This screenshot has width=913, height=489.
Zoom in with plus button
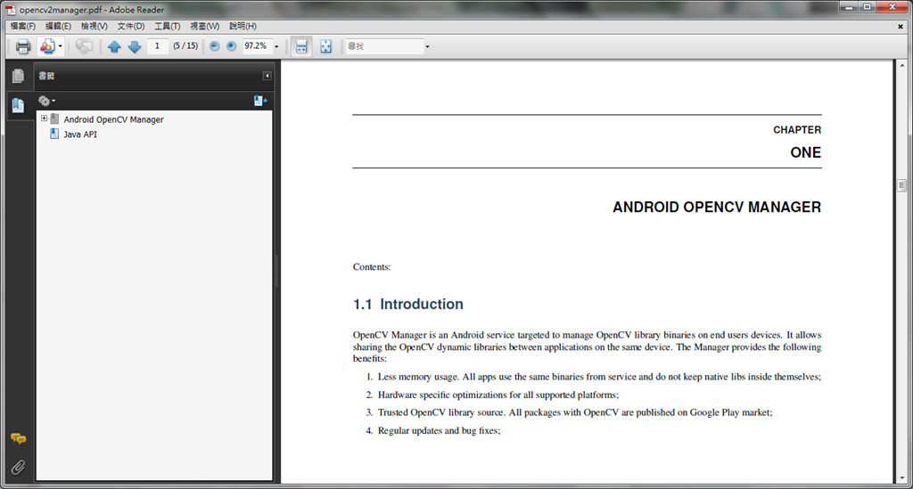(231, 46)
